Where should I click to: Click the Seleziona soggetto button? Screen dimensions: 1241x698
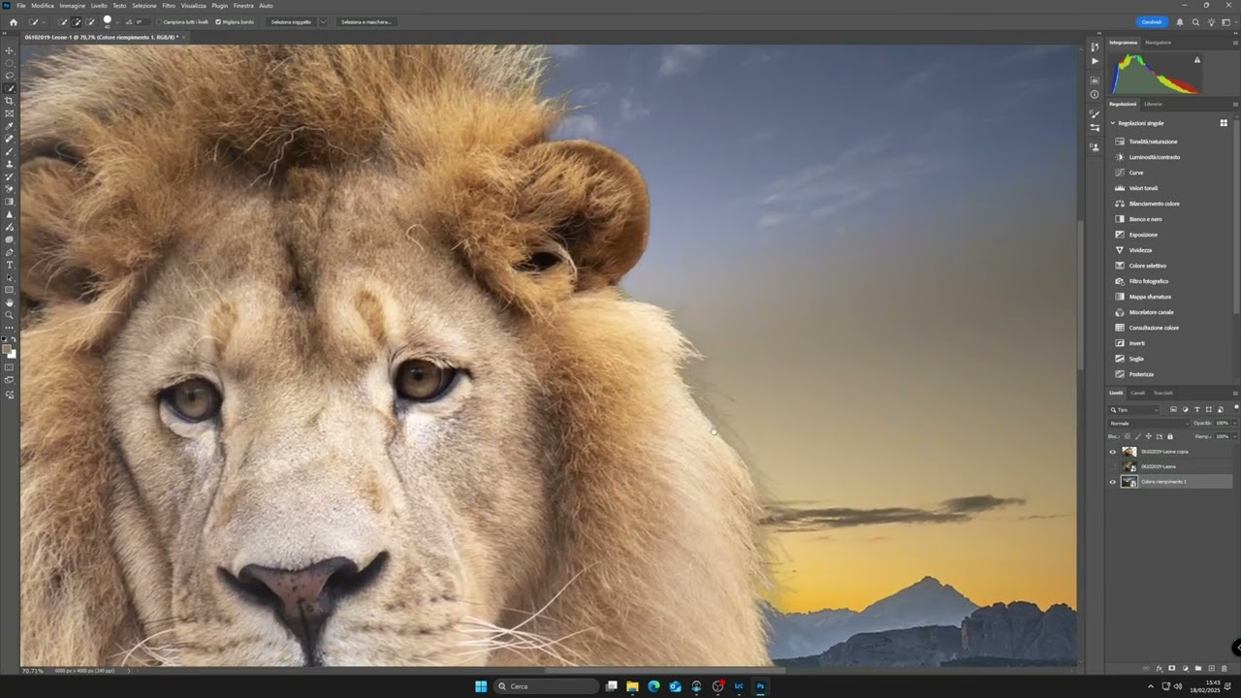pos(291,21)
